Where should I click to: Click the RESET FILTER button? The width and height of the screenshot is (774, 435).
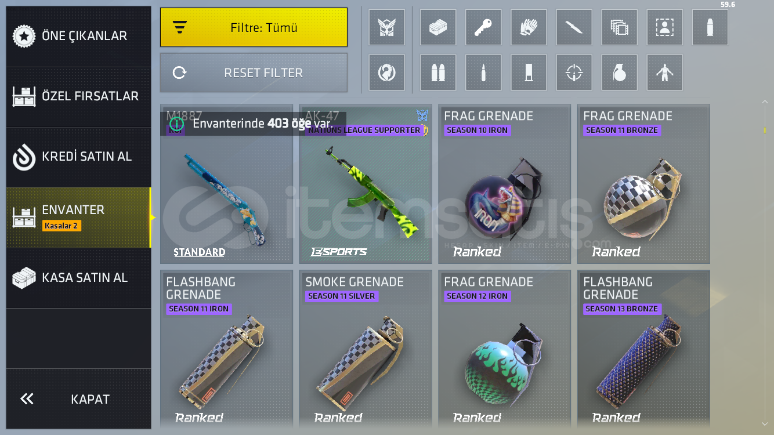(254, 72)
